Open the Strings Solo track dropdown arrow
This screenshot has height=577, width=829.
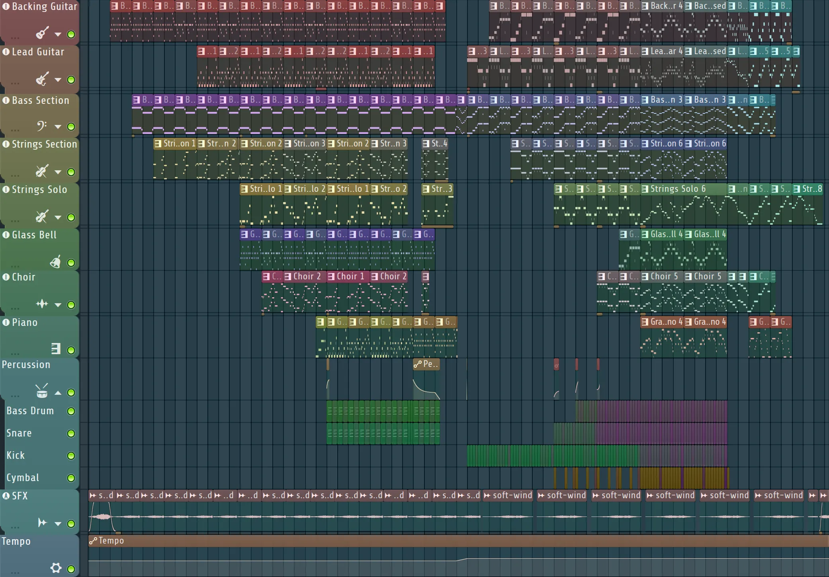click(x=58, y=217)
